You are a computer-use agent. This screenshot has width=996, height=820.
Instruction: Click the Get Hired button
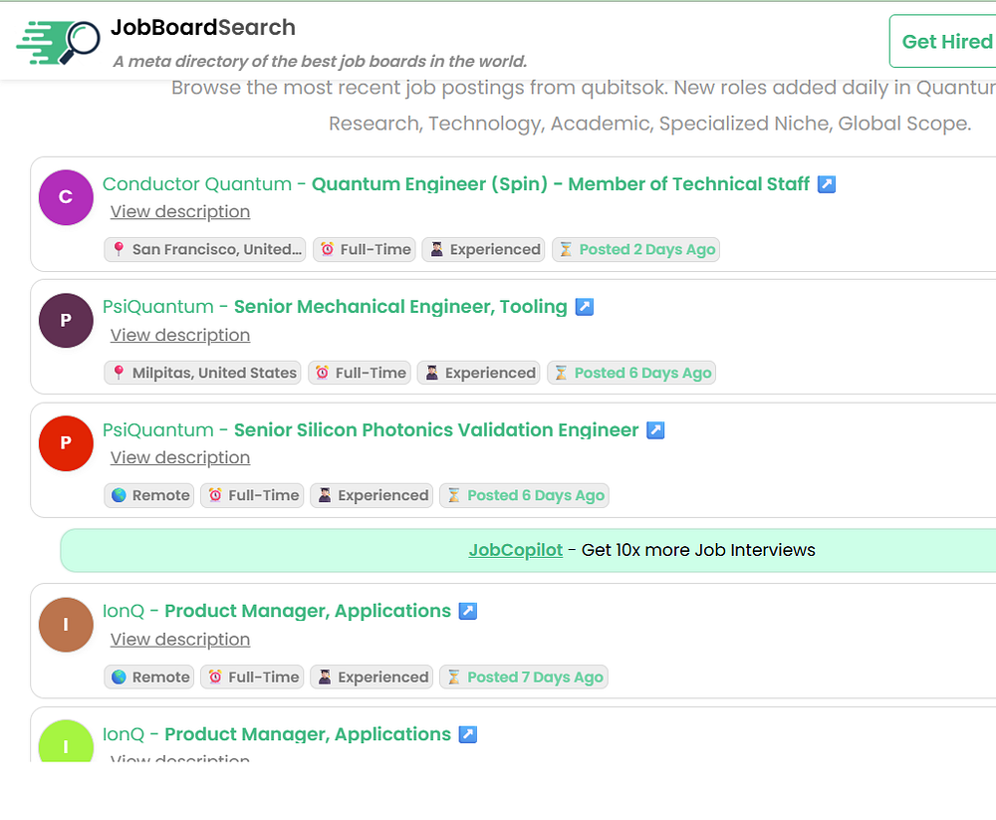coord(943,41)
